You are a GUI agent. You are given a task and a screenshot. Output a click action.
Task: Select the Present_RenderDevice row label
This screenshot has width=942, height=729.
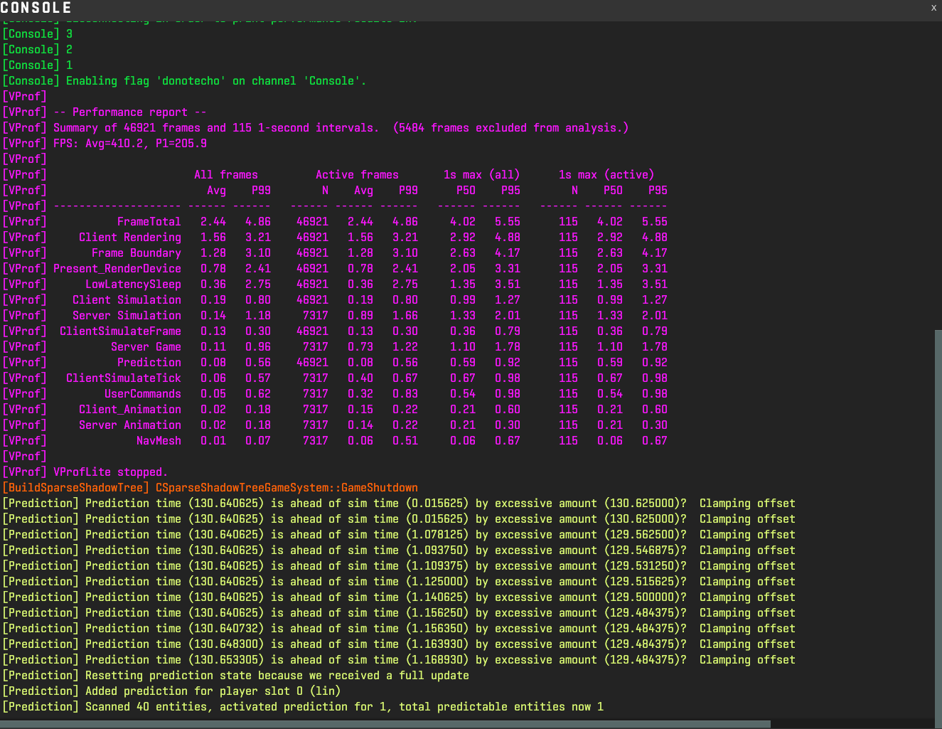click(117, 269)
